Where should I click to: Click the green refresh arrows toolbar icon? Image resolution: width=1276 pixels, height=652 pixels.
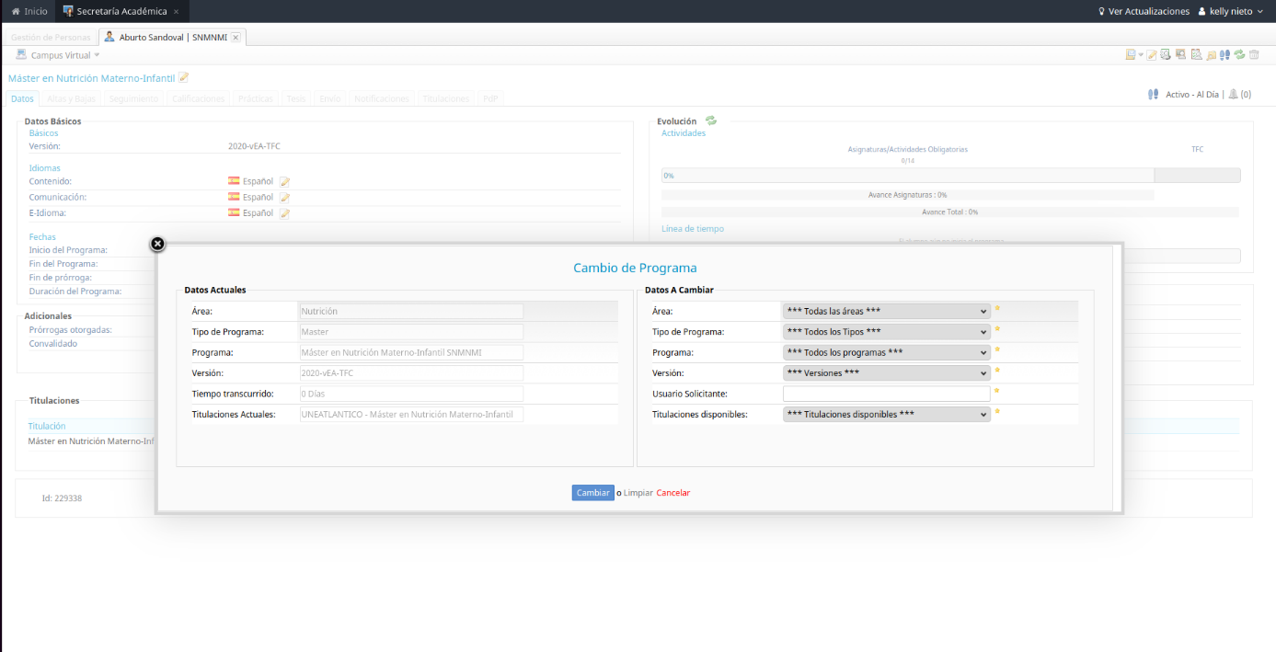[1239, 55]
